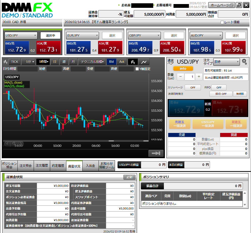
Task: Open order settings gear icon
Action: click(244, 61)
